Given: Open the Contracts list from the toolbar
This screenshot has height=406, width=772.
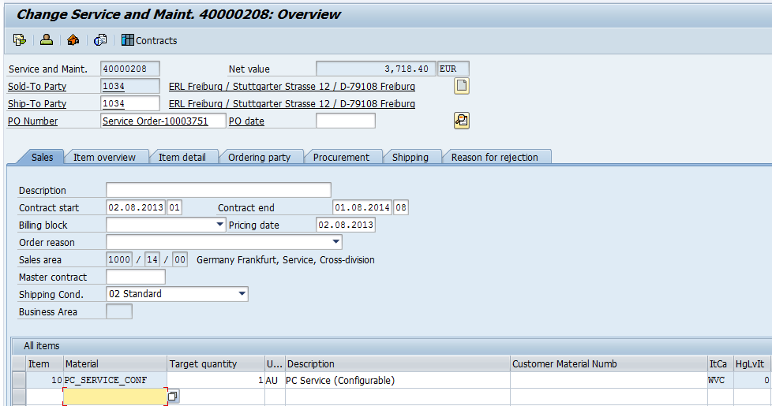Looking at the screenshot, I should point(149,40).
